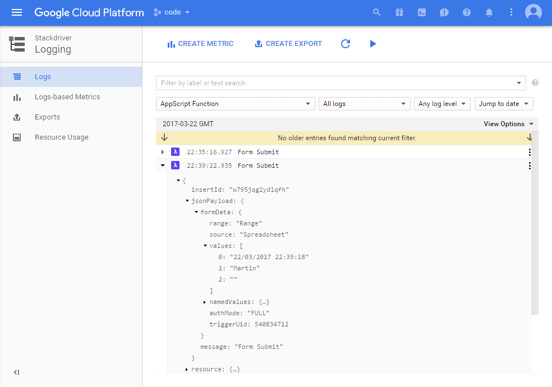
Task: Click the source value "Spreadsheet"
Action: point(264,234)
